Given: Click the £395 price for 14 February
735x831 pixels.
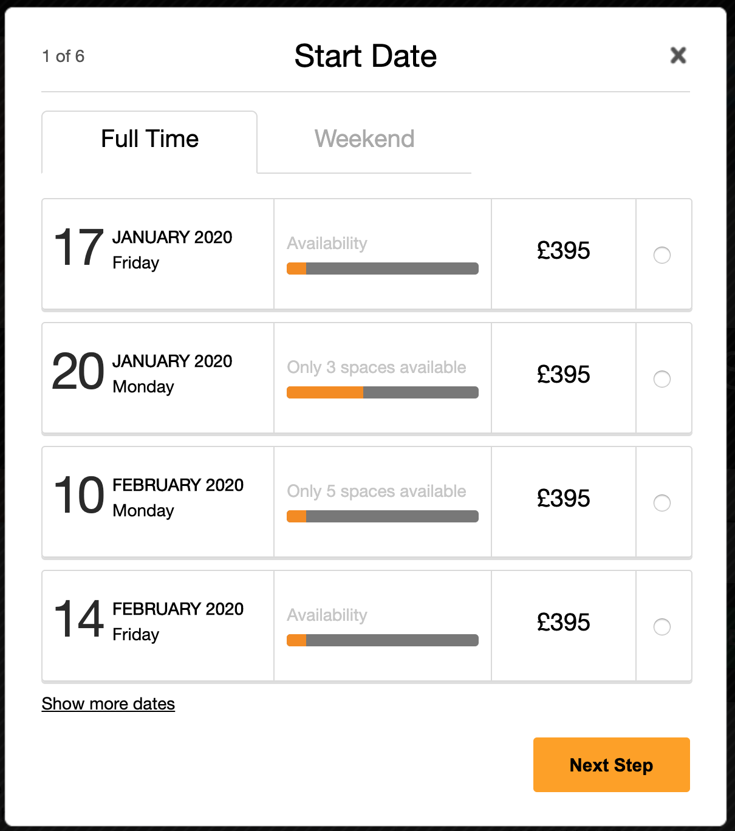Looking at the screenshot, I should coord(563,623).
